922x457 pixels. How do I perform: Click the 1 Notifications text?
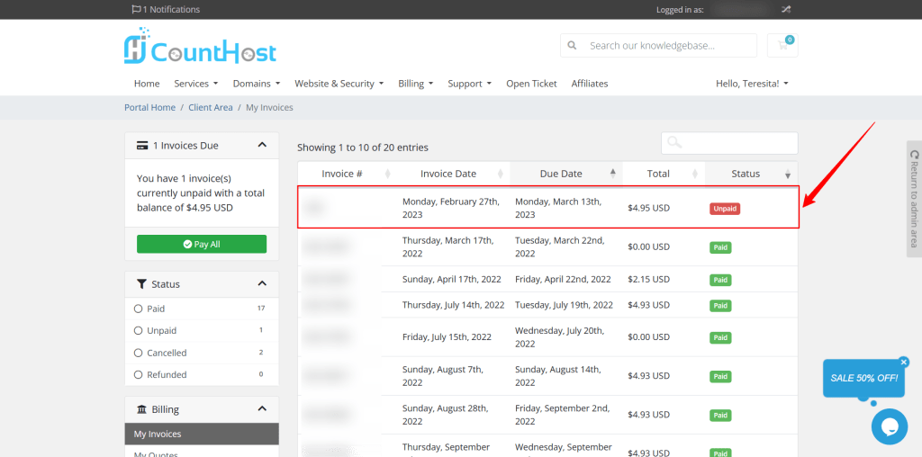(x=171, y=9)
